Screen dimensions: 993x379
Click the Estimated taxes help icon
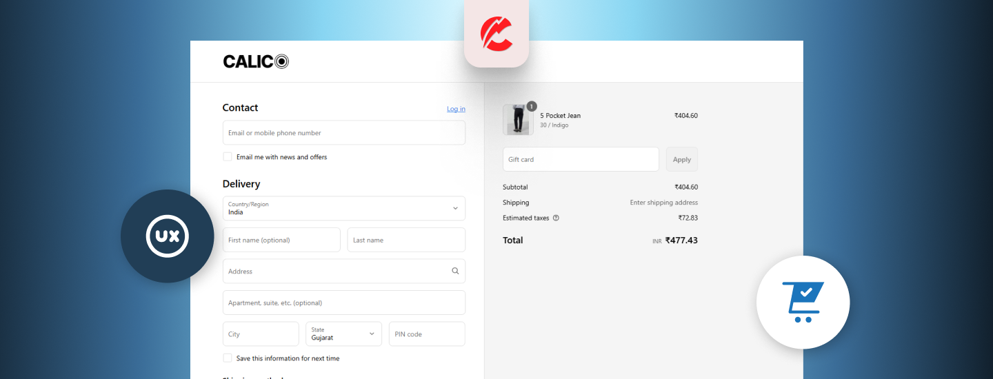click(556, 218)
